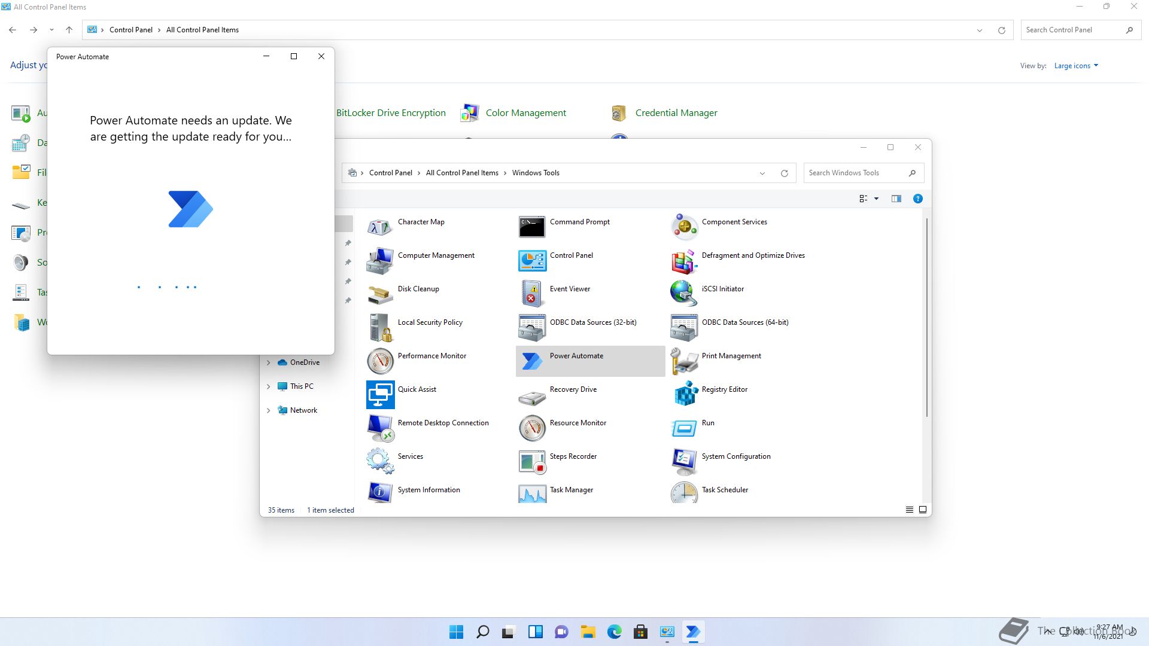Viewport: 1149px width, 646px height.
Task: Open Character Map icon in Windows Tools
Action: (x=380, y=227)
